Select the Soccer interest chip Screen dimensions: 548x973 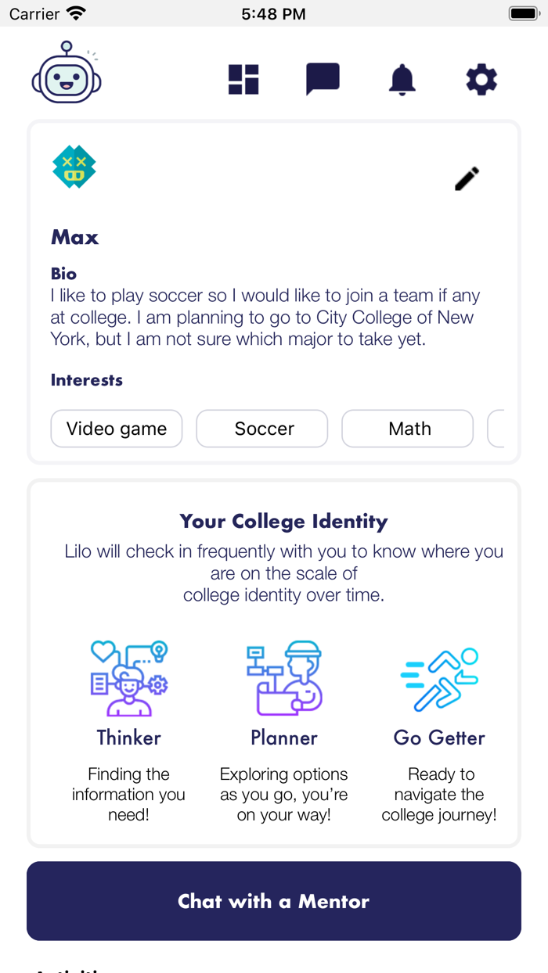(261, 429)
